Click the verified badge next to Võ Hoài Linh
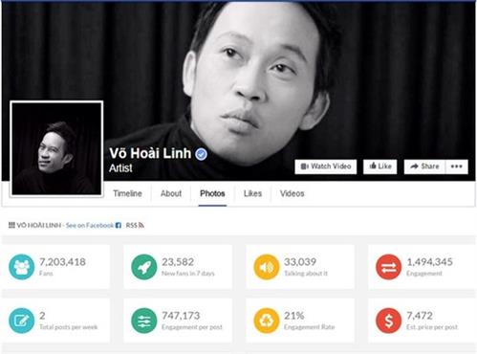 click(201, 154)
